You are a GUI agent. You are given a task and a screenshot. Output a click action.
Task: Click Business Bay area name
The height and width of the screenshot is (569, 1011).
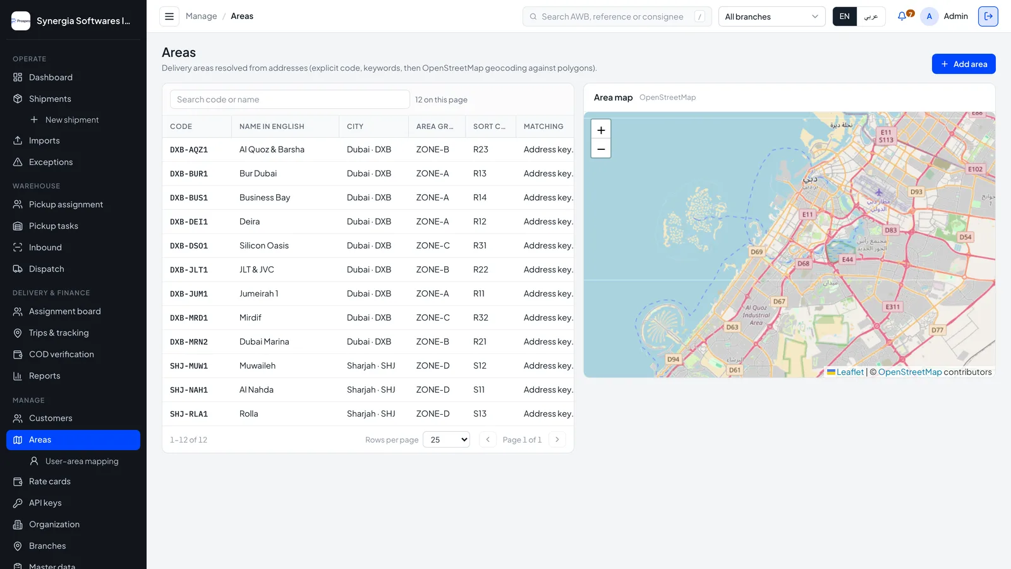click(x=265, y=198)
